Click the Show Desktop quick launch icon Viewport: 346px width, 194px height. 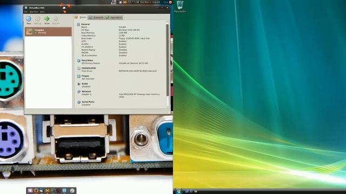[187, 191]
